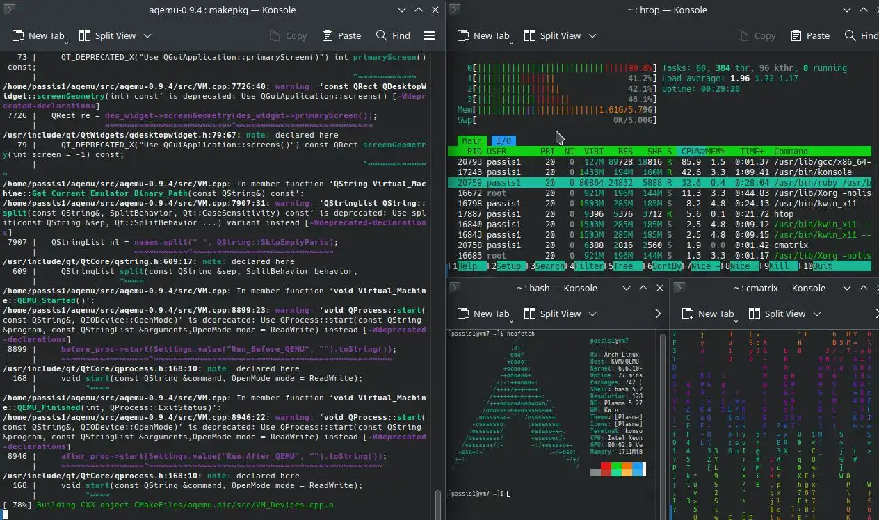This screenshot has width=879, height=520.
Task: Click Split View in the bash Konsole window
Action: (x=553, y=314)
